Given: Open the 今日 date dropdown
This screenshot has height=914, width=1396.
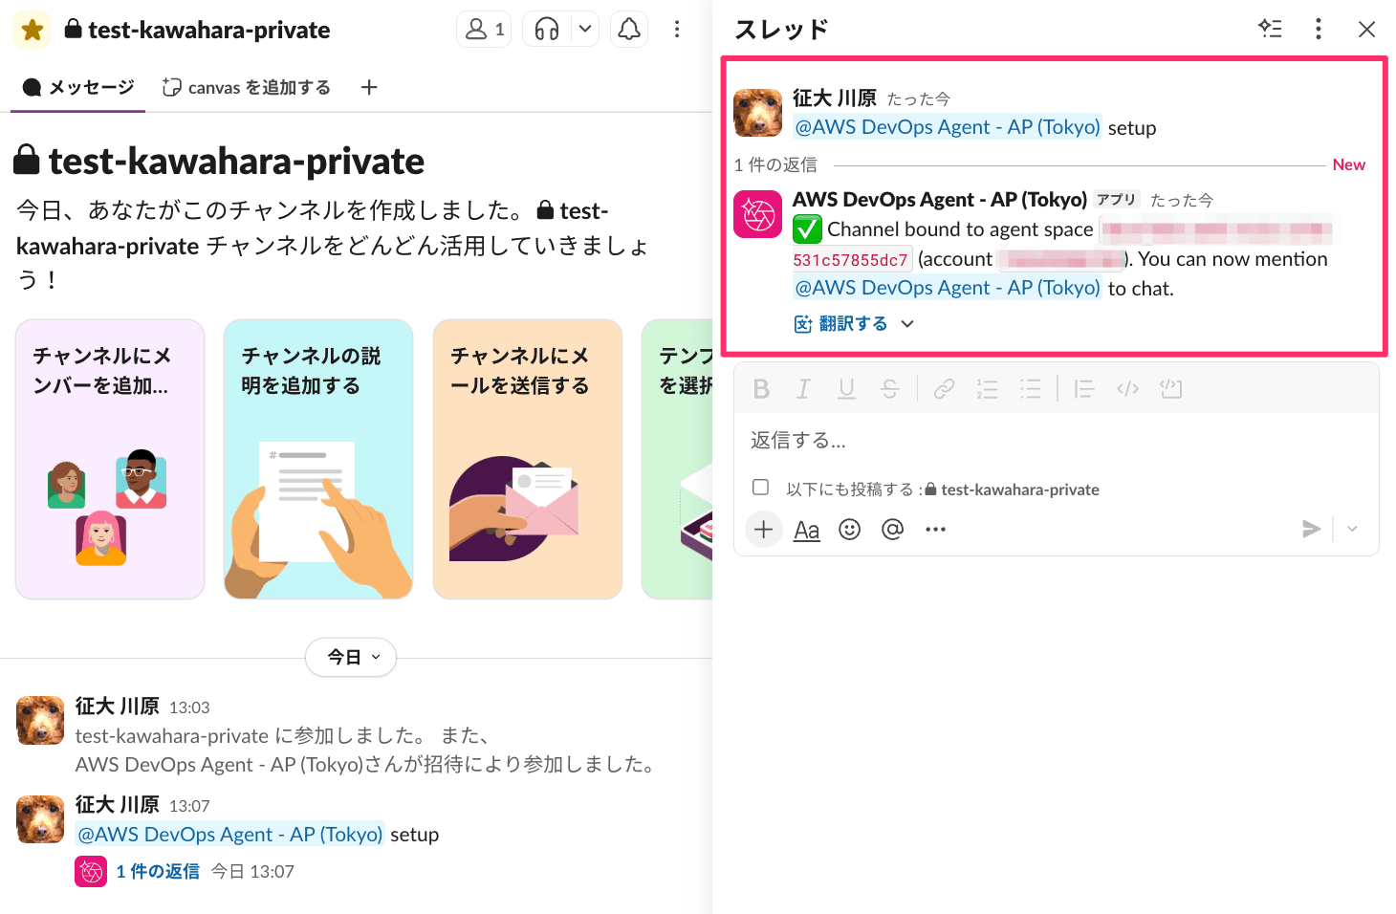Looking at the screenshot, I should click(x=351, y=657).
